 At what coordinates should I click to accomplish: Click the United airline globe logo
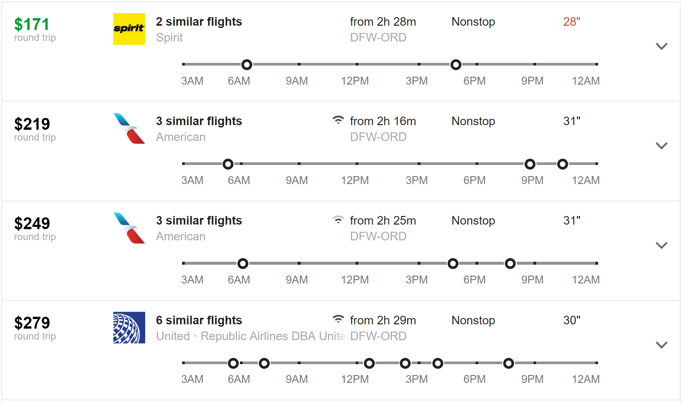[129, 327]
